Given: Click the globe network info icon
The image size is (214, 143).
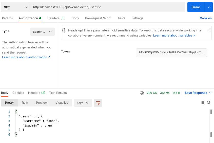Looking at the screenshot, I should pyautogui.click(x=142, y=93).
